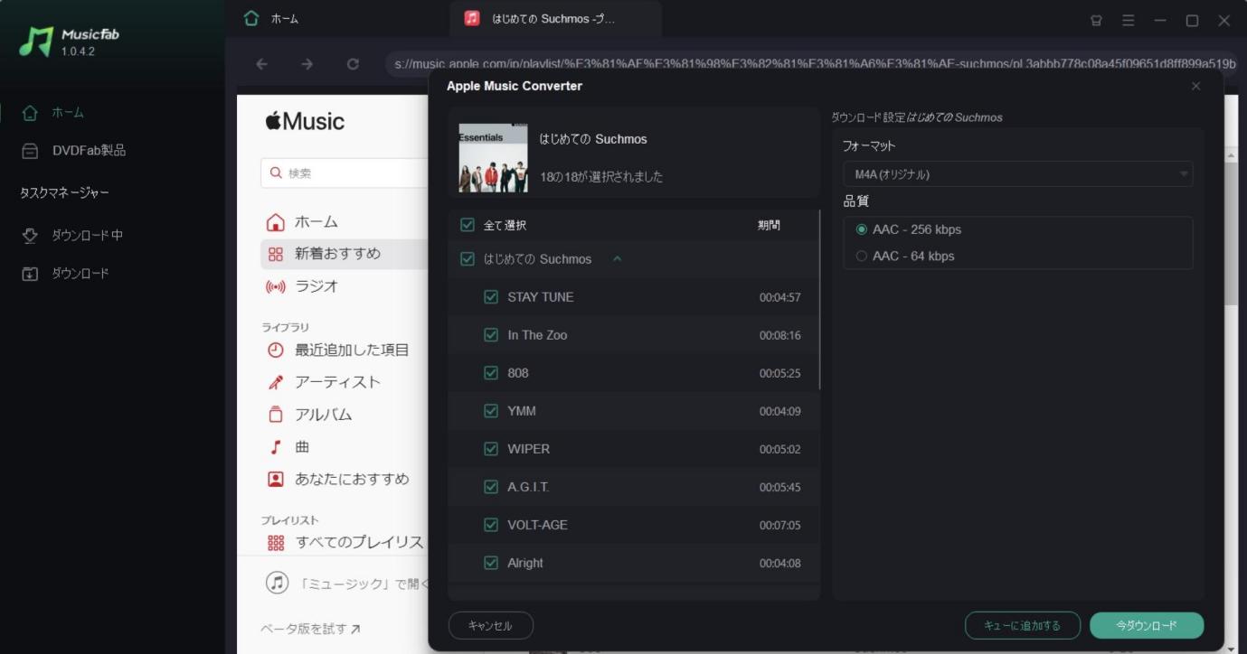Open ホーム in the Apple Music sidebar
This screenshot has width=1247, height=654.
(x=302, y=222)
